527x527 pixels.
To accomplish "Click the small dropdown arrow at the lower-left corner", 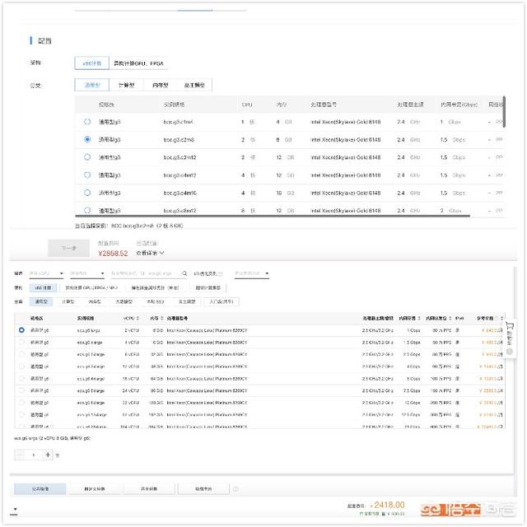I will coord(15,509).
